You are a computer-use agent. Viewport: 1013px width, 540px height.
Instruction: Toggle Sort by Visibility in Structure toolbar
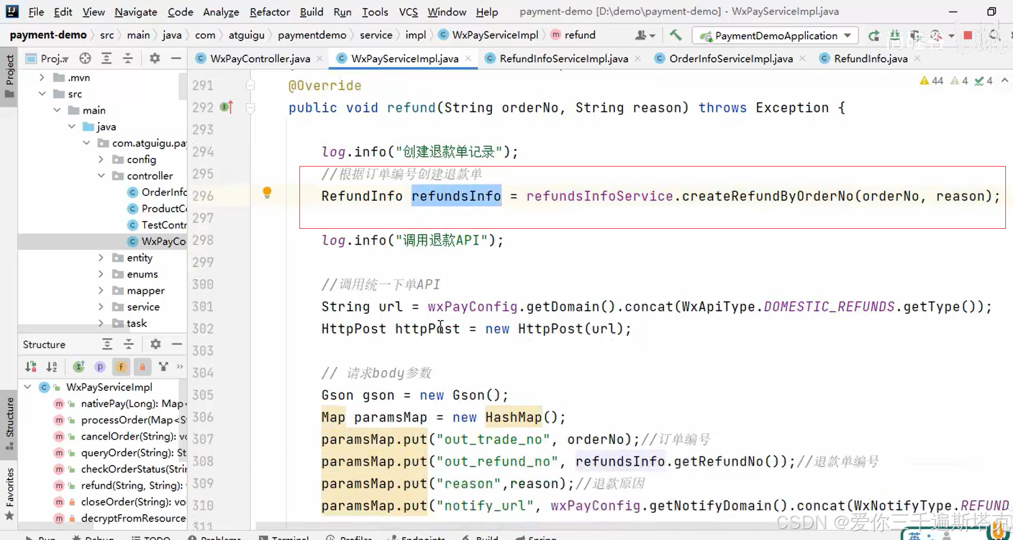[x=31, y=366]
